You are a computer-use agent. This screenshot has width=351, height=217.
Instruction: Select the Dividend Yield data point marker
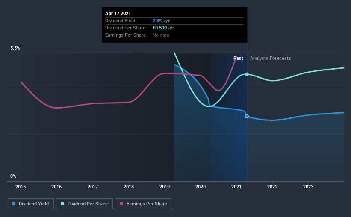(247, 116)
